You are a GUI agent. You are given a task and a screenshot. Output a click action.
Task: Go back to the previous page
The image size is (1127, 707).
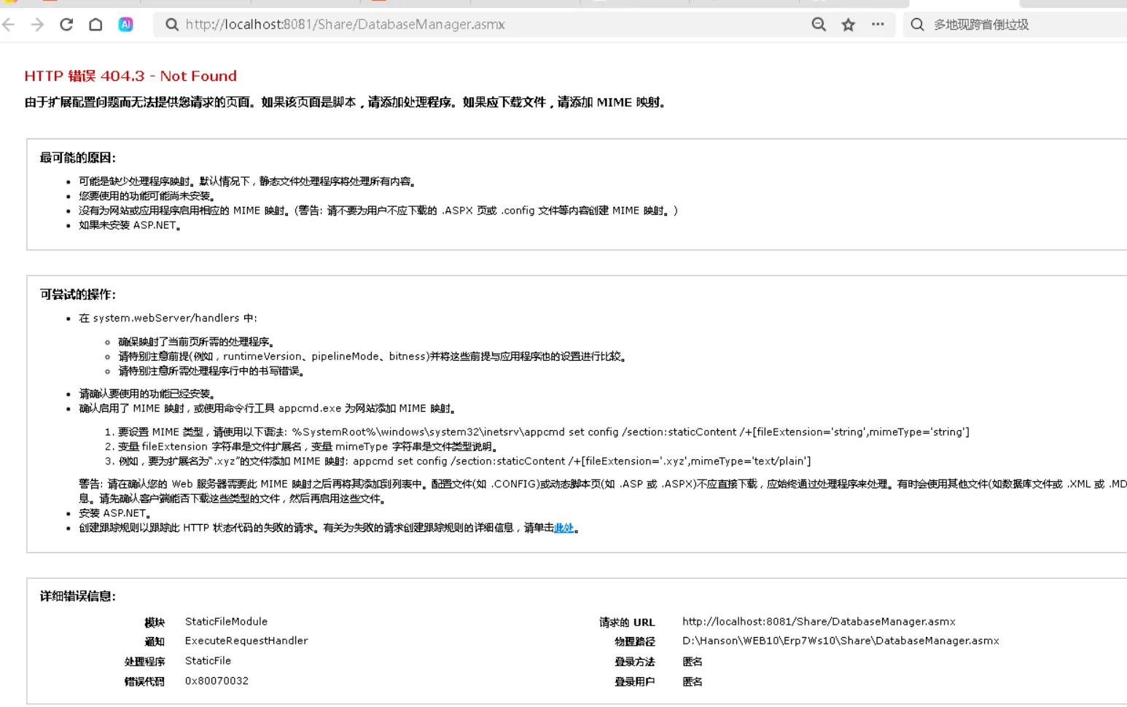[9, 25]
